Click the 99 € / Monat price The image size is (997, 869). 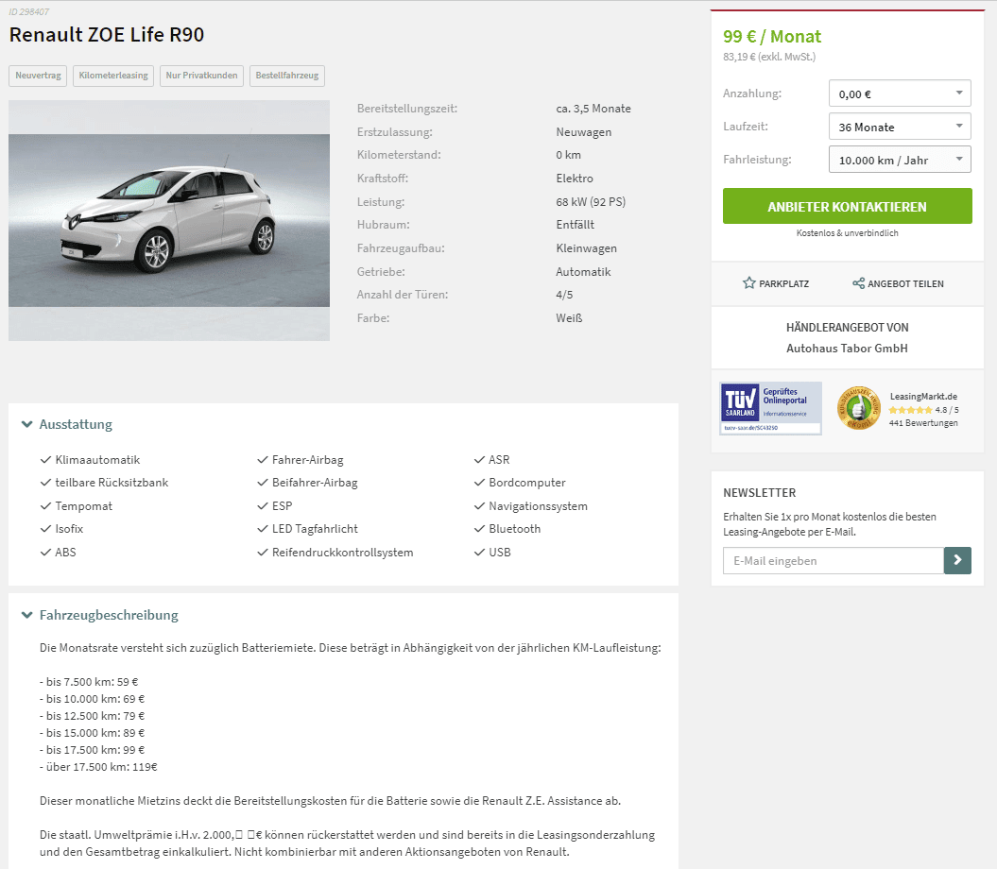(772, 36)
